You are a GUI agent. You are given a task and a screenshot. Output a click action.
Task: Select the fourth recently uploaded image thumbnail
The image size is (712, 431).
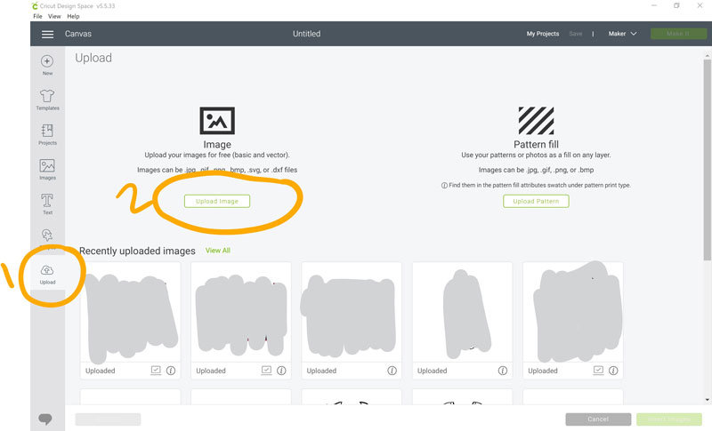point(462,312)
